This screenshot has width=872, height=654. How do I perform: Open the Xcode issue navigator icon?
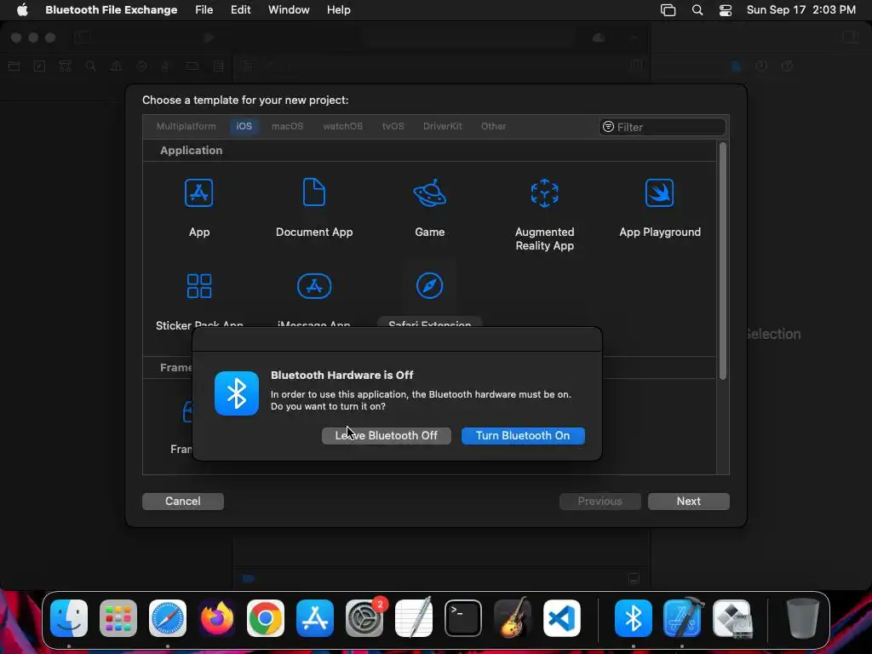116,66
